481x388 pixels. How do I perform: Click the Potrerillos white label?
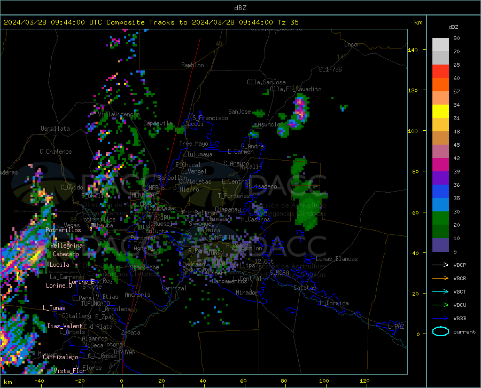click(x=63, y=230)
